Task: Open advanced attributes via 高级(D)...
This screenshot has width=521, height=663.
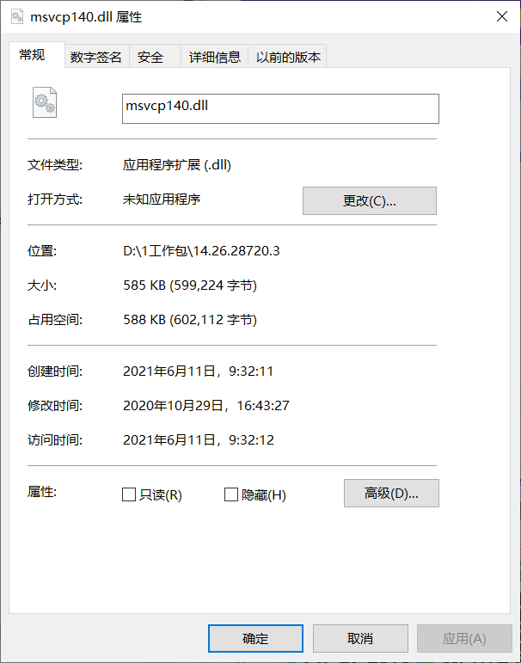Action: [x=391, y=494]
